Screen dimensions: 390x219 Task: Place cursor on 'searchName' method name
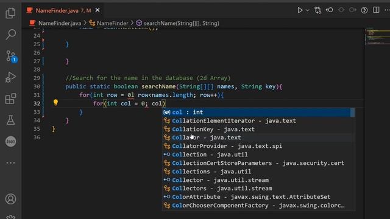[x=158, y=86]
